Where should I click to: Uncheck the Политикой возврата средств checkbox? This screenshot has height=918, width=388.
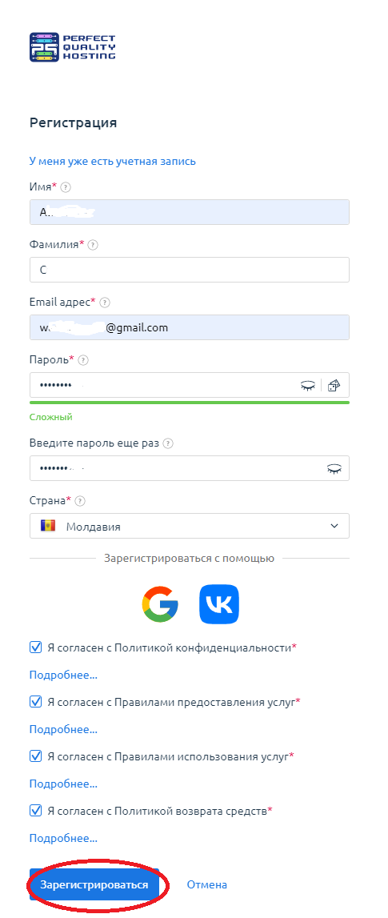click(x=36, y=811)
